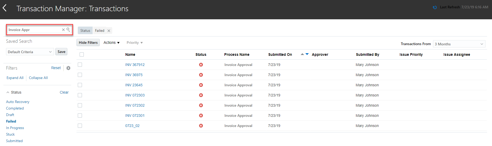The height and width of the screenshot is (146, 492).
Task: Click the back arrow in header
Action: pyautogui.click(x=5, y=8)
